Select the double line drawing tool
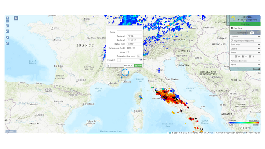The width and height of the screenshot is (265, 149). (x=7, y=43)
